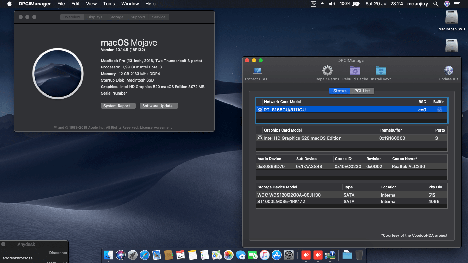Launch Siri from the dock
The width and height of the screenshot is (468, 263).
121,255
